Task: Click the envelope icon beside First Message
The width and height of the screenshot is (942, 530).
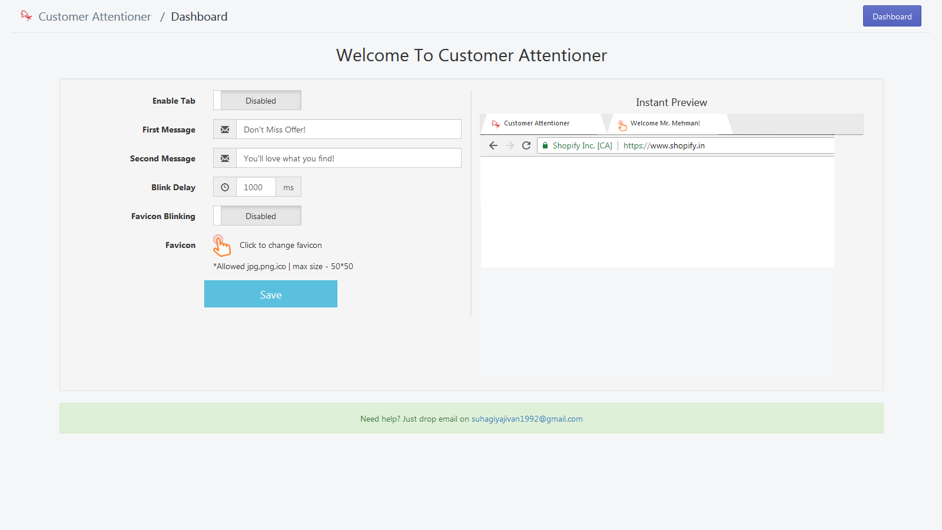Action: pos(225,130)
